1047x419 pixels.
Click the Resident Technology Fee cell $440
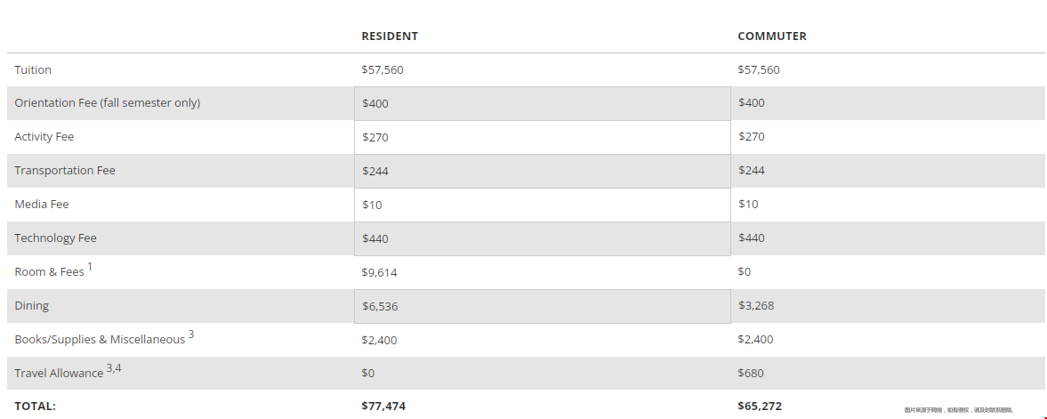tap(543, 238)
